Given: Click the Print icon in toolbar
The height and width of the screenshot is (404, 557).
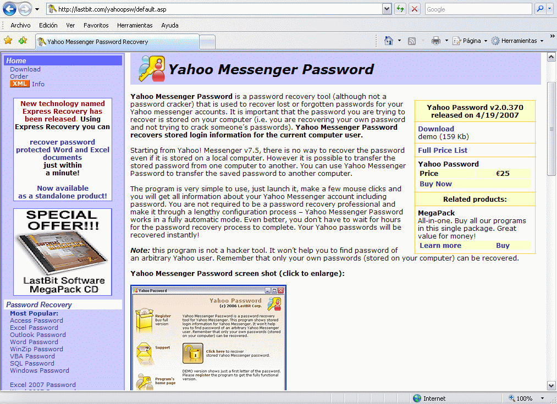Looking at the screenshot, I should pos(436,41).
